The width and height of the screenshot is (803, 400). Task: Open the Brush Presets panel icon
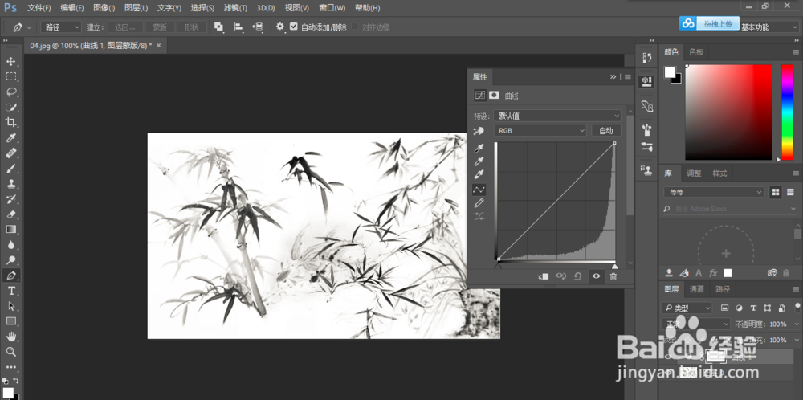point(646,130)
